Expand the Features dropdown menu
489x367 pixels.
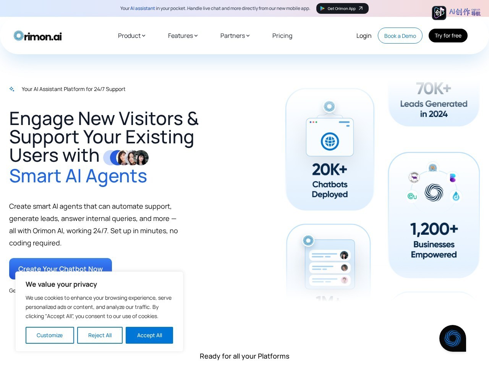point(183,36)
